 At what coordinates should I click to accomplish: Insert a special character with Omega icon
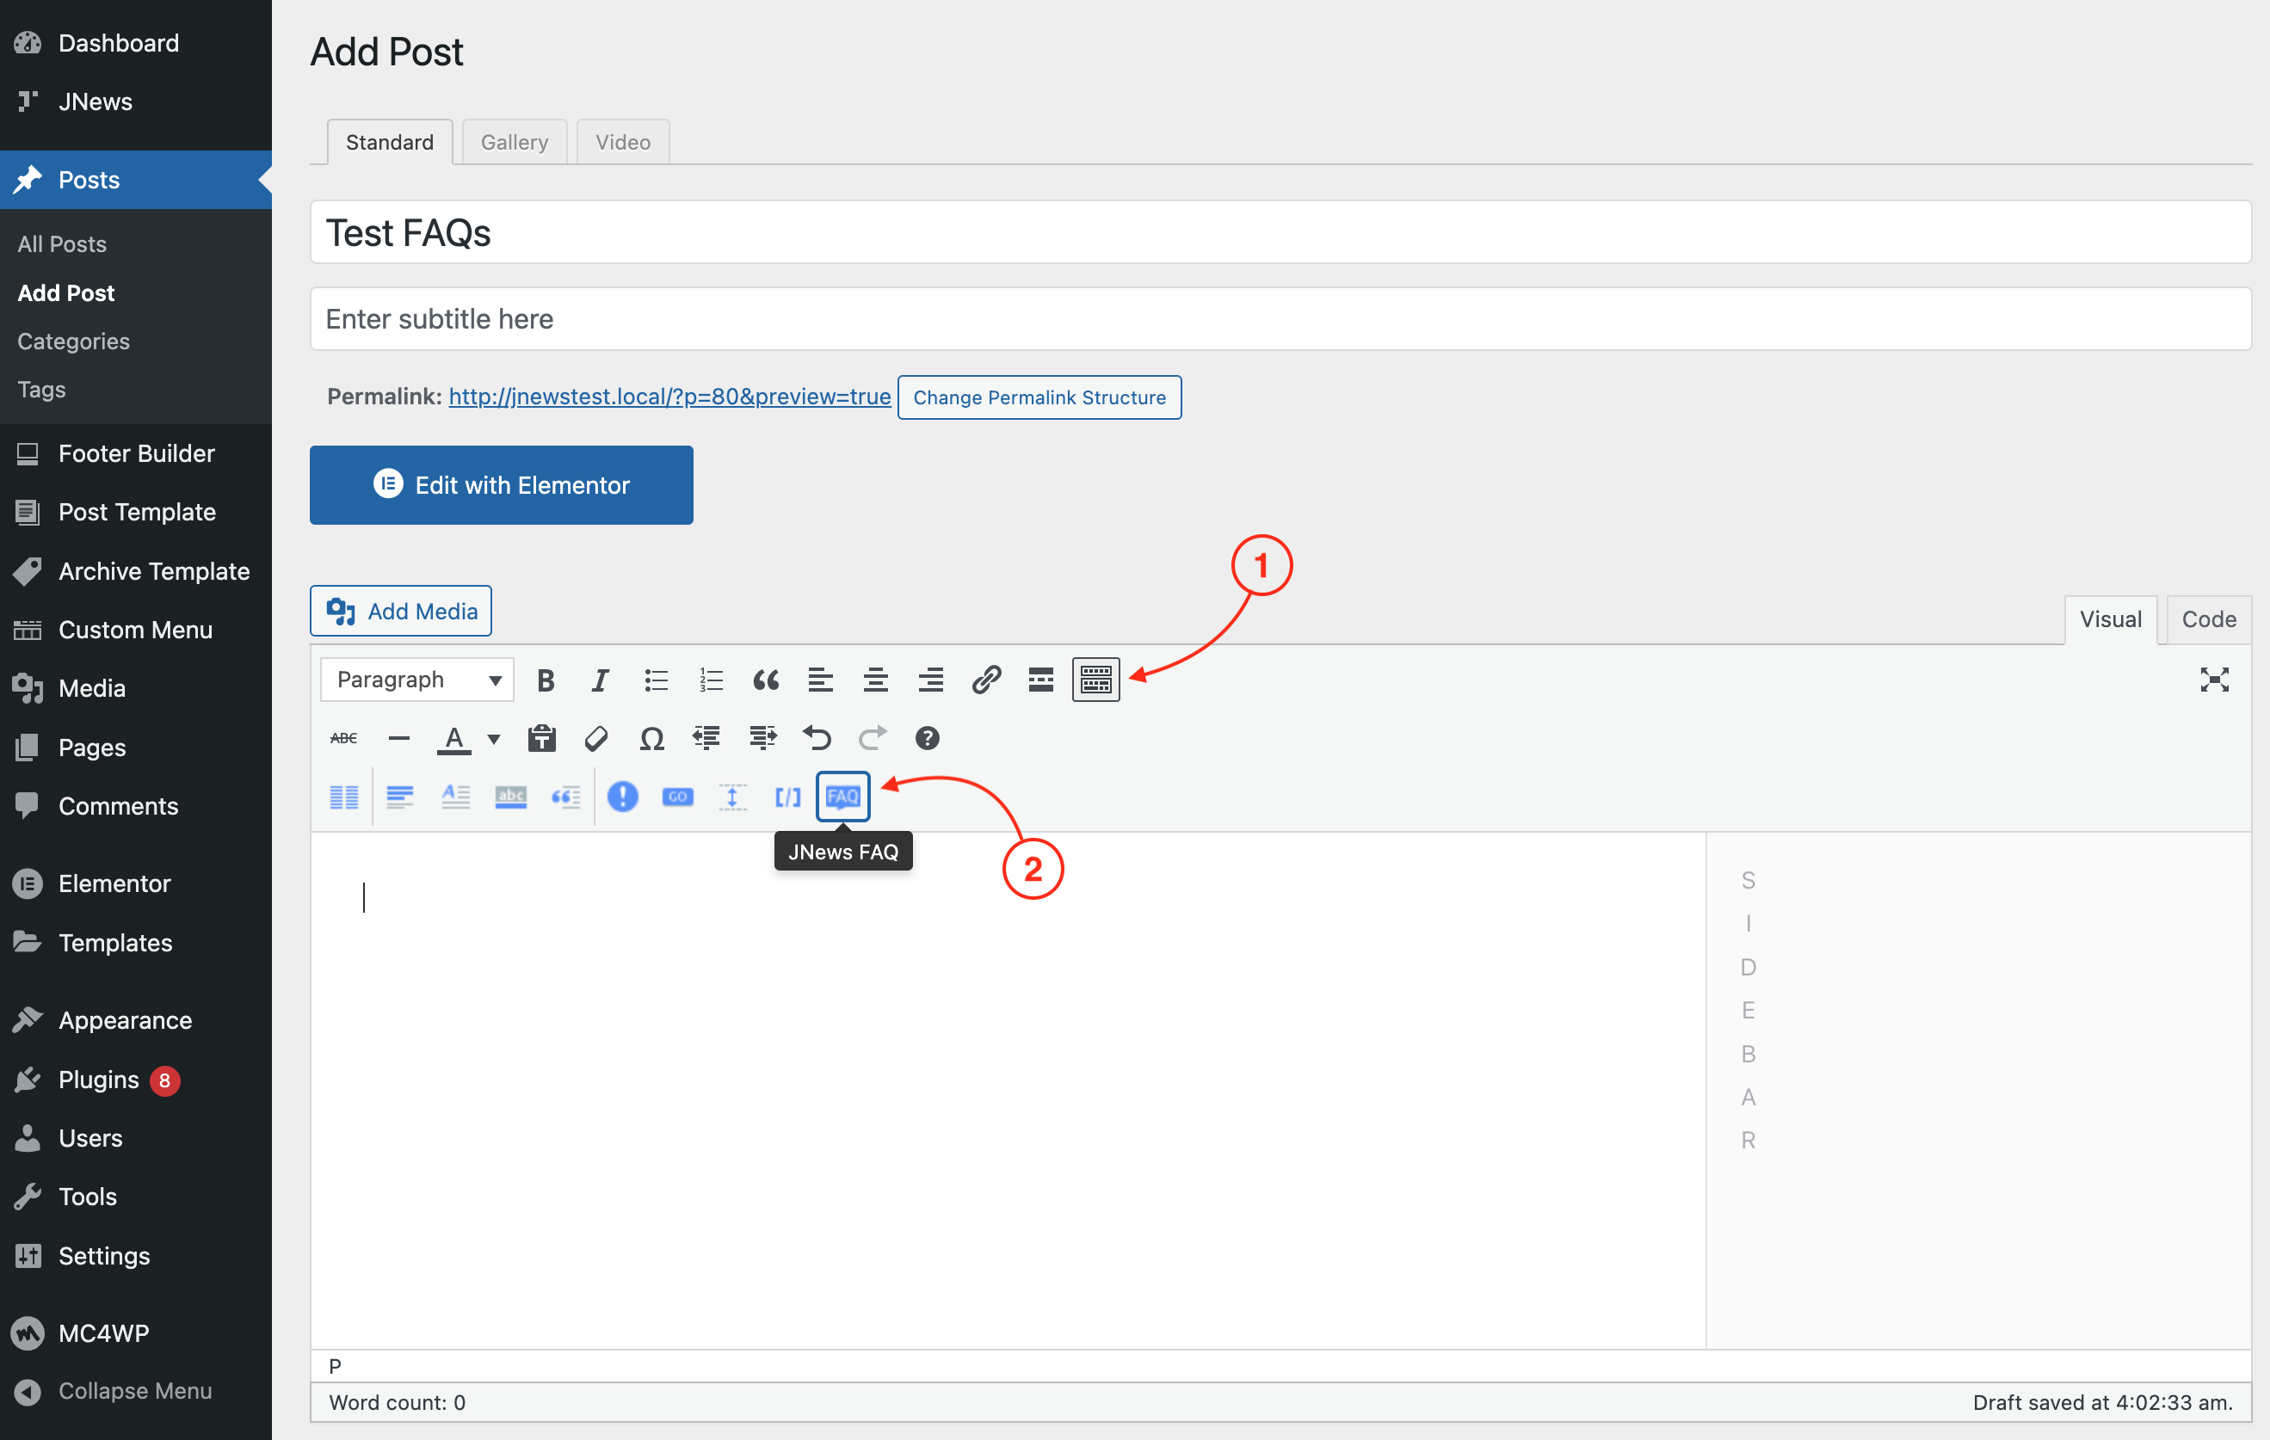click(x=651, y=738)
